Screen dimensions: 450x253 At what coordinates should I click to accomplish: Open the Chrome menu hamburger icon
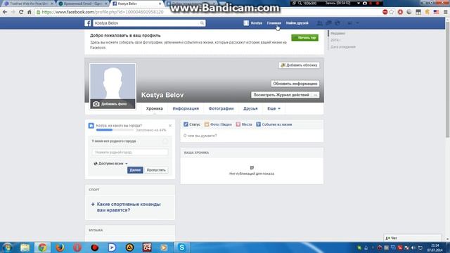445,12
